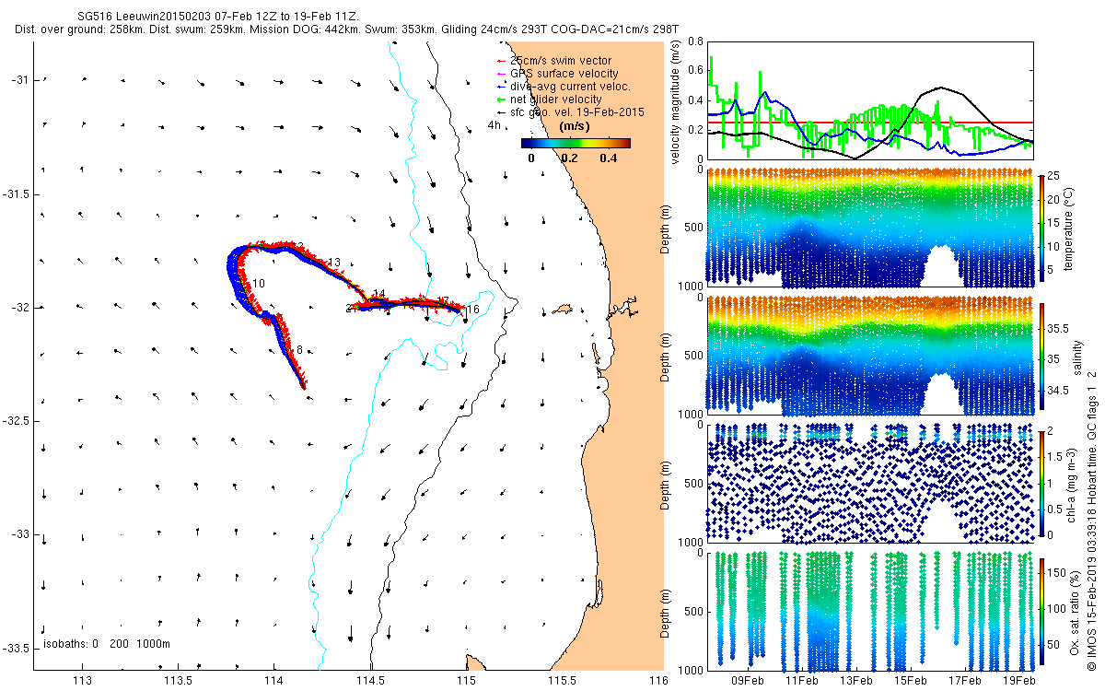Click the '4h' label near the legend
This screenshot has width=1105, height=691.
494,125
